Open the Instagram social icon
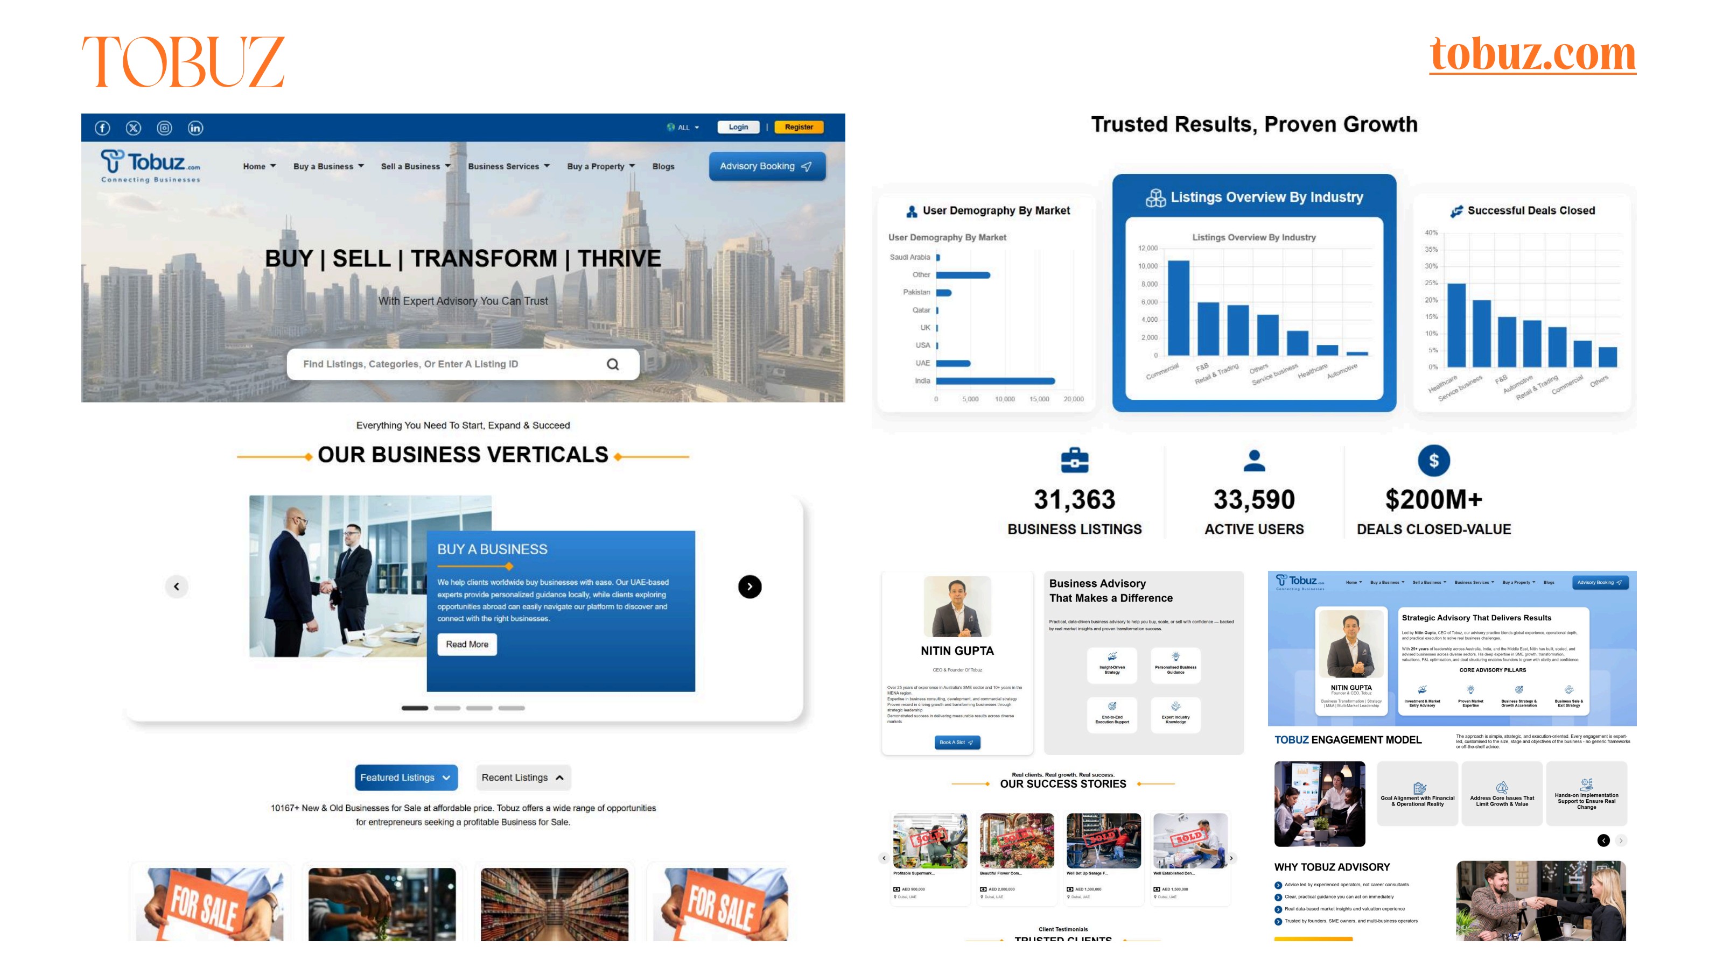 (x=164, y=128)
